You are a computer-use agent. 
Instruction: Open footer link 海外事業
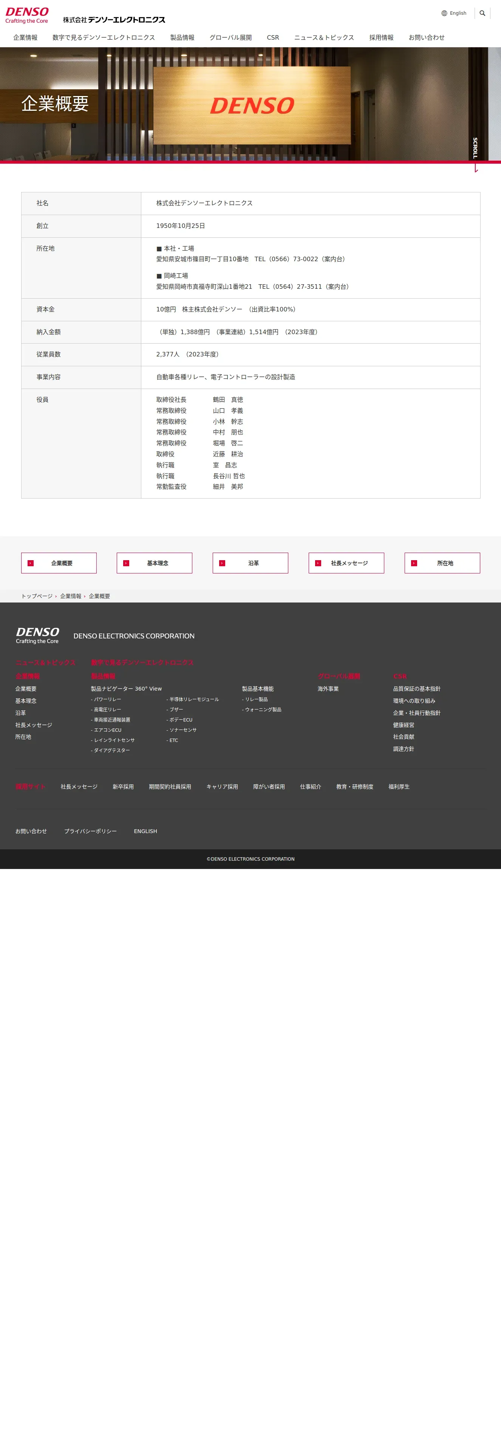click(328, 688)
